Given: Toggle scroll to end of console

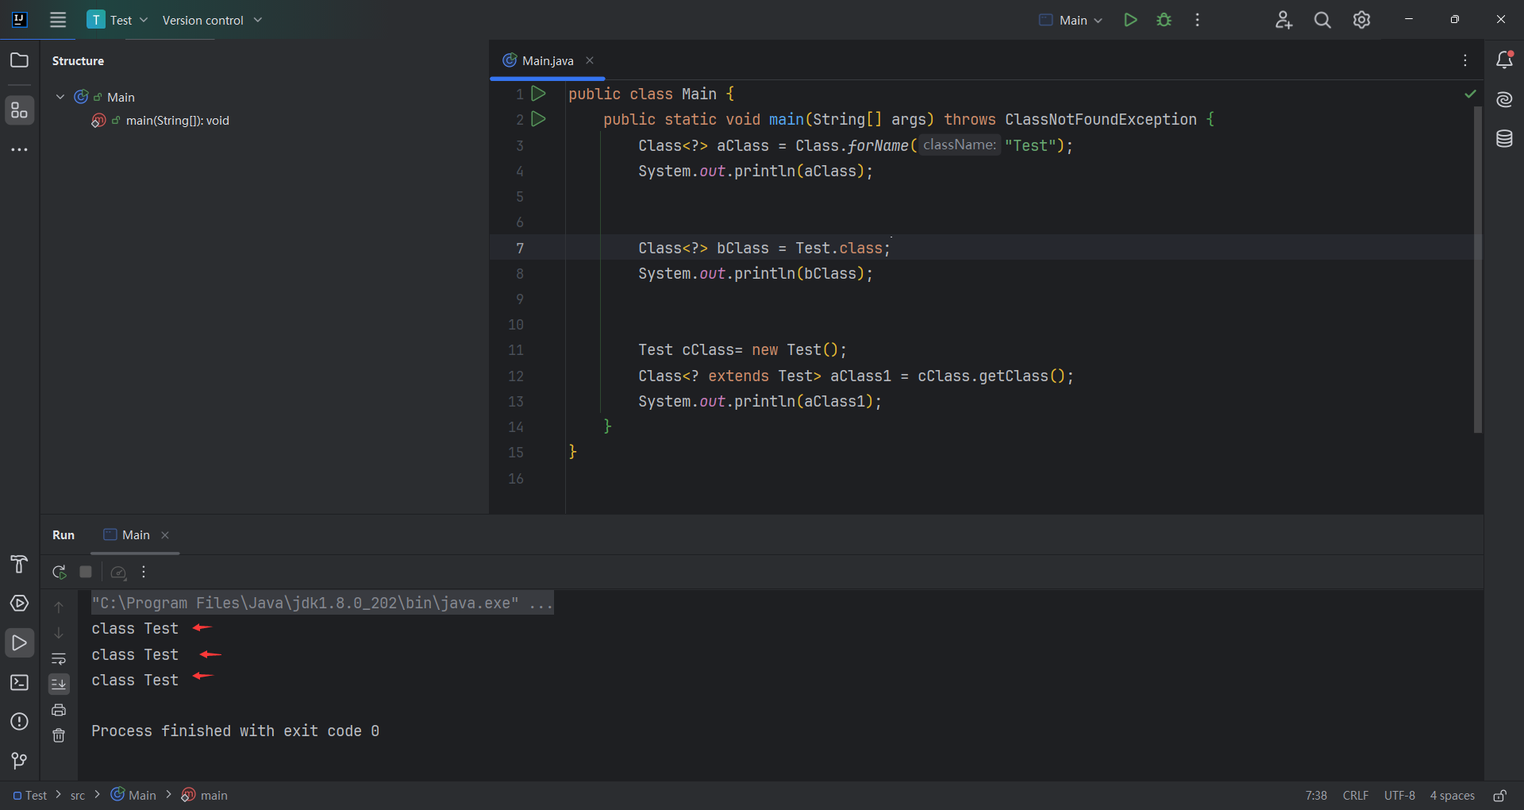Looking at the screenshot, I should coord(59,684).
